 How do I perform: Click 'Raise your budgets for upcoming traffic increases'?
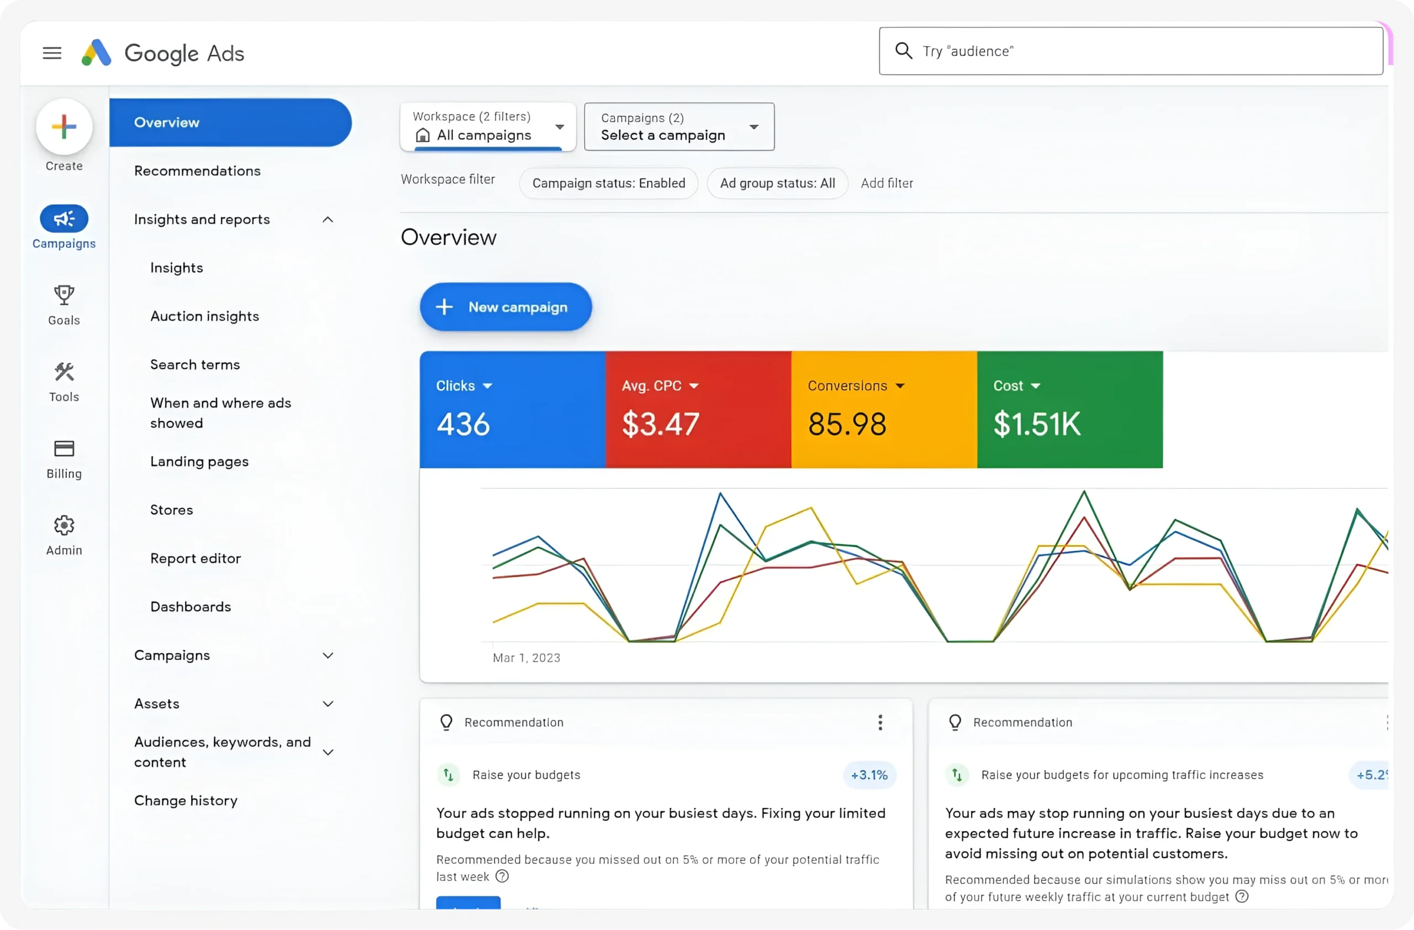(1122, 774)
